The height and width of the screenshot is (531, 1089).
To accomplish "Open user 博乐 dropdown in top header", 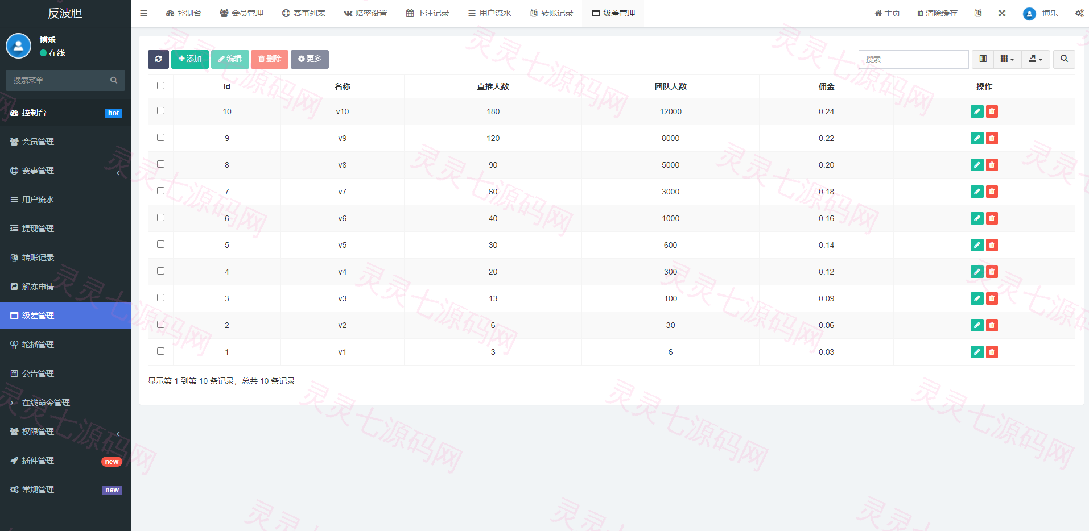I will (x=1041, y=13).
